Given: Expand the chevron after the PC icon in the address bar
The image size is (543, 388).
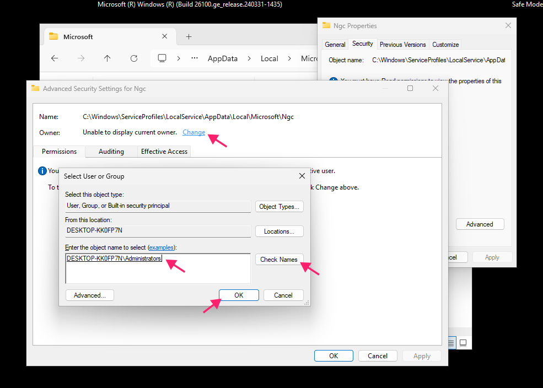Looking at the screenshot, I should 179,58.
